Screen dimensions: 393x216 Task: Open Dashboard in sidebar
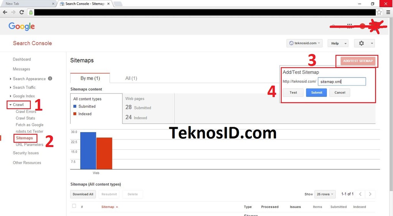click(x=22, y=59)
